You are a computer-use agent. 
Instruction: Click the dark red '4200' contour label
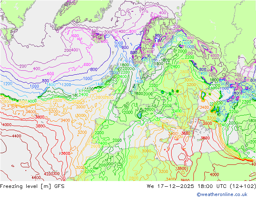(48, 174)
